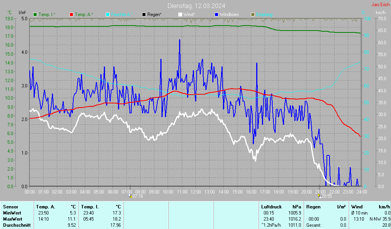Click the MaxWert row label
Viewport: 391px width, 229px height.
click(x=13, y=219)
